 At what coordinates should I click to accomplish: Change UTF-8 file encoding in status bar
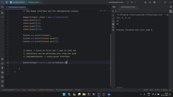pyautogui.click(x=157, y=90)
